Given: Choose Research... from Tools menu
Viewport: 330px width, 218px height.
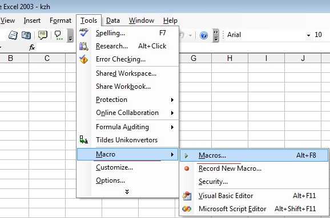Looking at the screenshot, I should (128, 46).
